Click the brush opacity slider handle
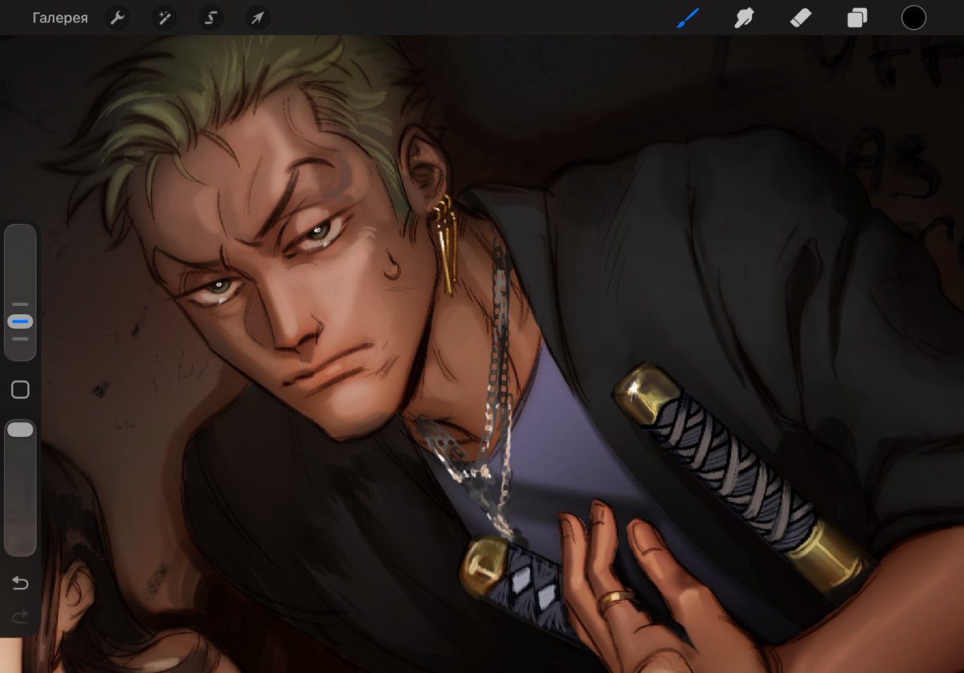 tap(20, 430)
